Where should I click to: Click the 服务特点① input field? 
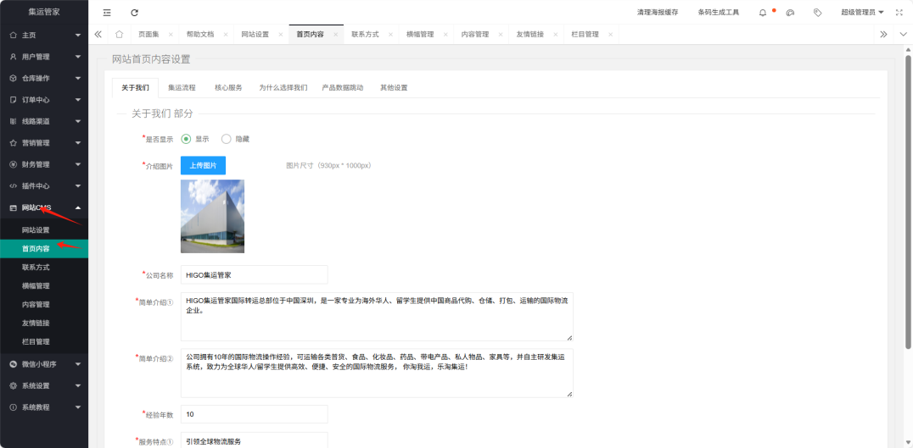(254, 440)
